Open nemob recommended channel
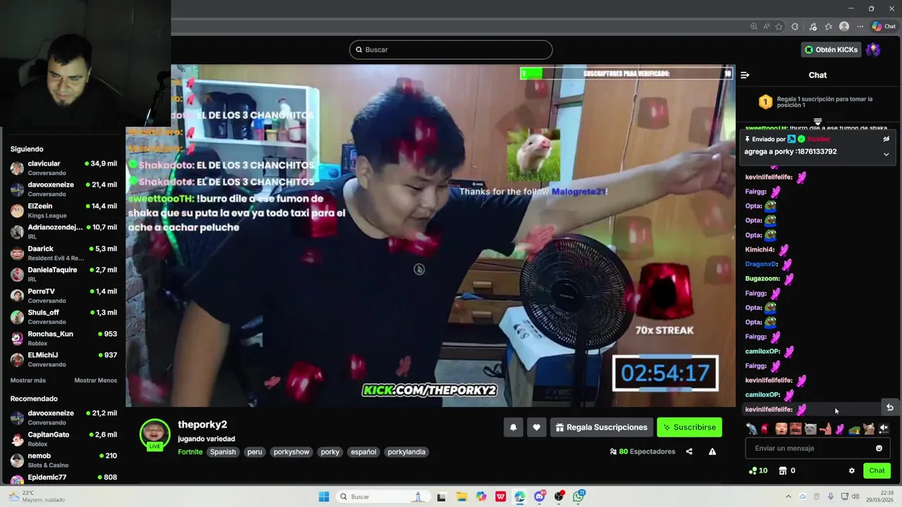Screen dimensions: 902x507 [x=63, y=460]
